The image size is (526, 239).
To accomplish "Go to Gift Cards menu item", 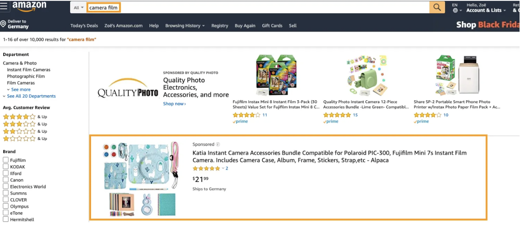I will pyautogui.click(x=272, y=26).
